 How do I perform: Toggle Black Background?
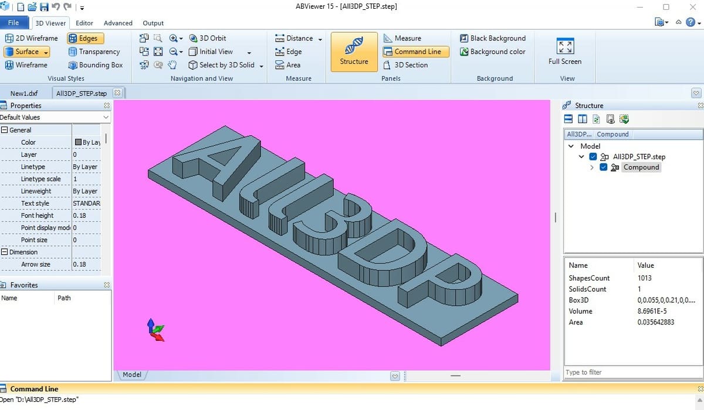[x=493, y=38]
